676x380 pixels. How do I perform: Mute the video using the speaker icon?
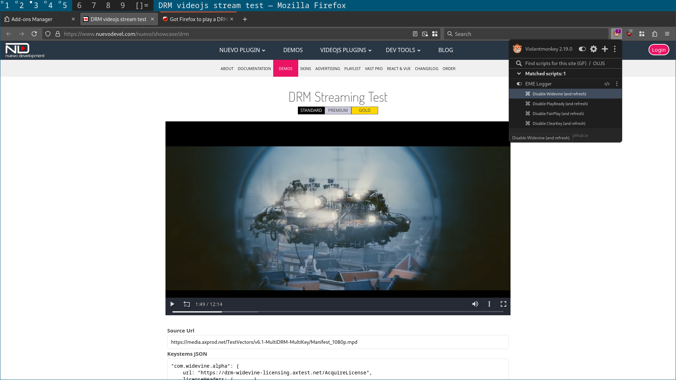pos(475,304)
